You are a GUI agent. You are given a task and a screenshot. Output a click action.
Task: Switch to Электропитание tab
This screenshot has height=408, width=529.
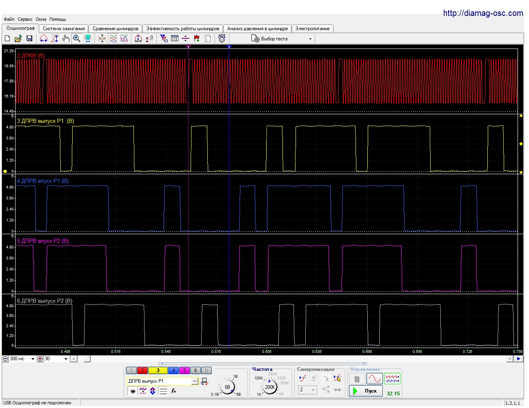[313, 29]
